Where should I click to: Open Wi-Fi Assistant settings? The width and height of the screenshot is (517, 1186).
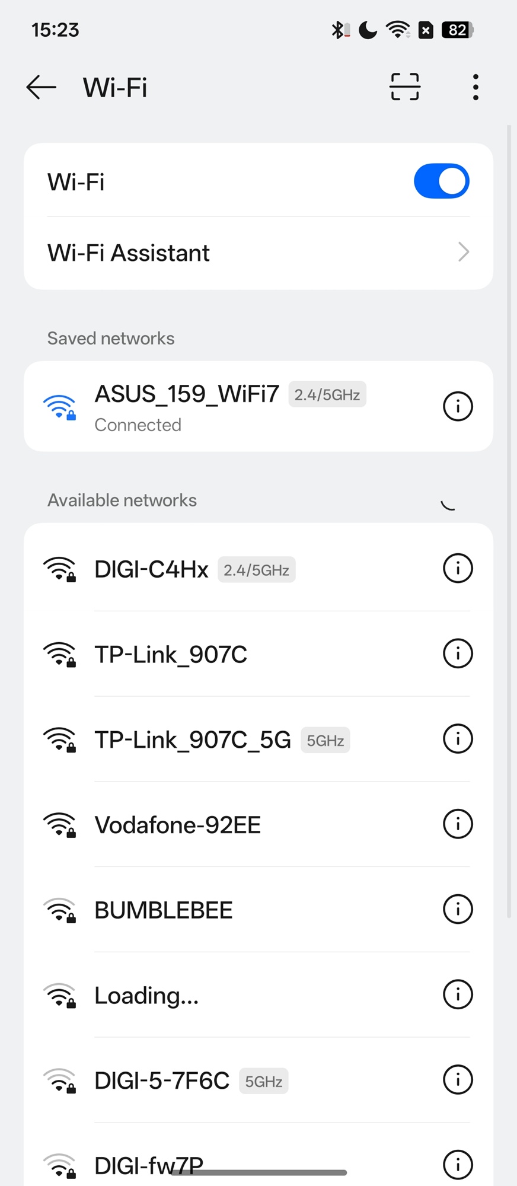(129, 253)
